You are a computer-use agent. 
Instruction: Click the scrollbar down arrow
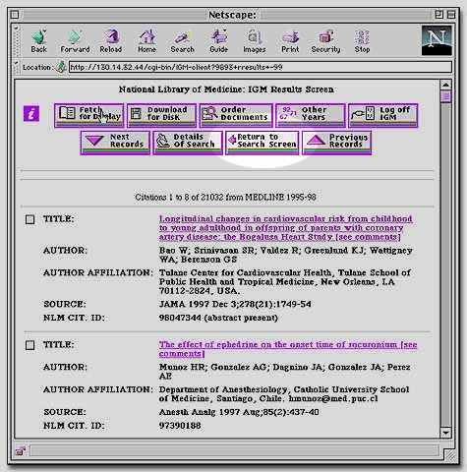tap(445, 433)
